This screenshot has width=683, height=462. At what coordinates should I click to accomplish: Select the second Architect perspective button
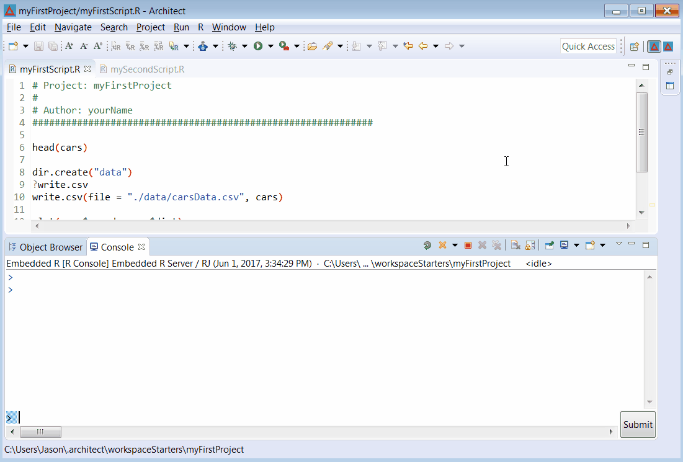tap(668, 47)
